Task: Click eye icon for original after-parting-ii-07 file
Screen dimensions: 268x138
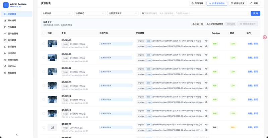Action: tap(206, 125)
